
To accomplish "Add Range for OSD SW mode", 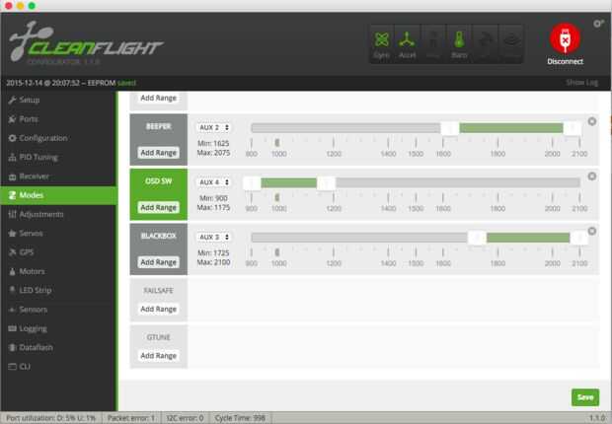I will (x=159, y=207).
